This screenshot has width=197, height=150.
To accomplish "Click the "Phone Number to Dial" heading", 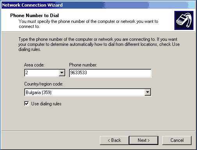I will (34, 16).
